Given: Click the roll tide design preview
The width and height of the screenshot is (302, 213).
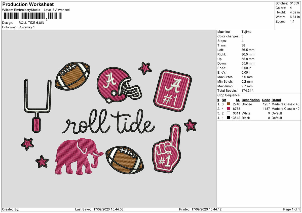Looking at the screenshot, I should [109, 118].
